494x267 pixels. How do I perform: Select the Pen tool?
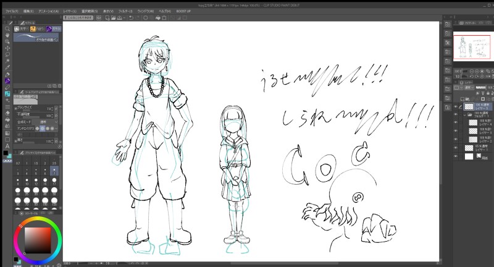pos(7,75)
